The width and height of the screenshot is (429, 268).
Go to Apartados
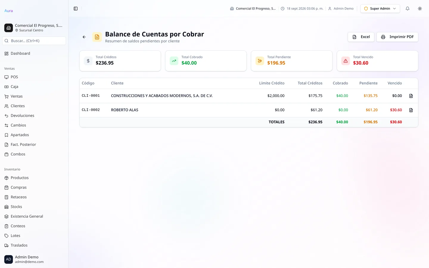34,135
